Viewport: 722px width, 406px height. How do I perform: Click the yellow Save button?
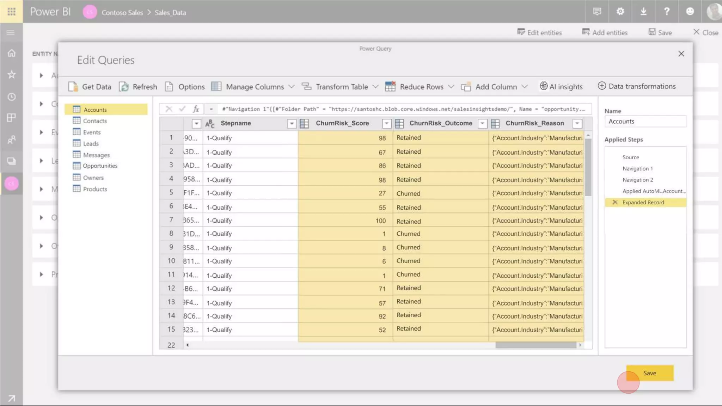click(649, 373)
